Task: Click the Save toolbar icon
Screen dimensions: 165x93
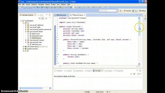Action: 25,7
